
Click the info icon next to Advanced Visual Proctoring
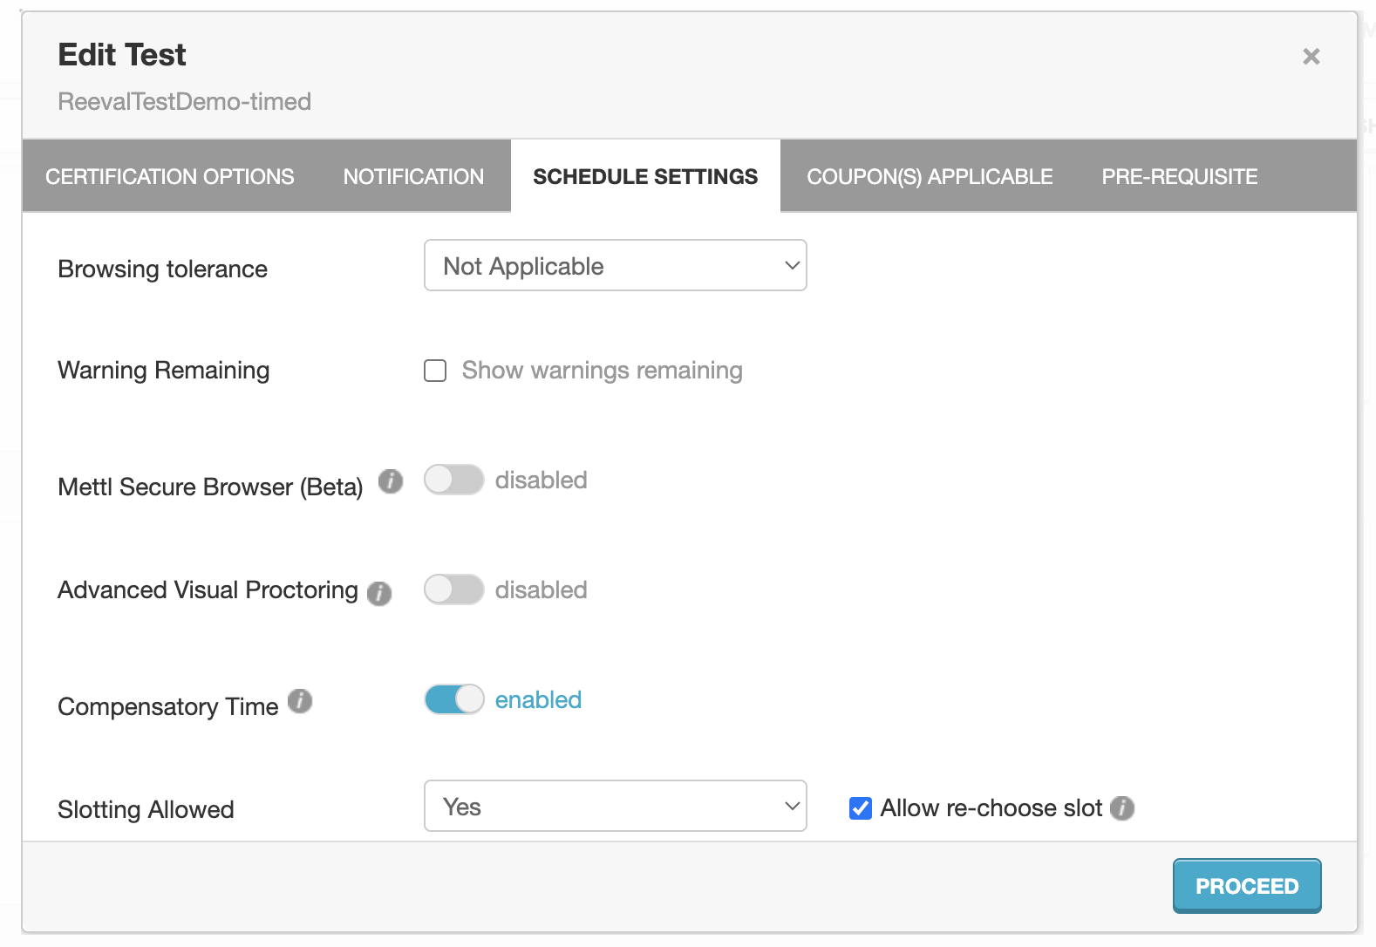[x=378, y=594]
